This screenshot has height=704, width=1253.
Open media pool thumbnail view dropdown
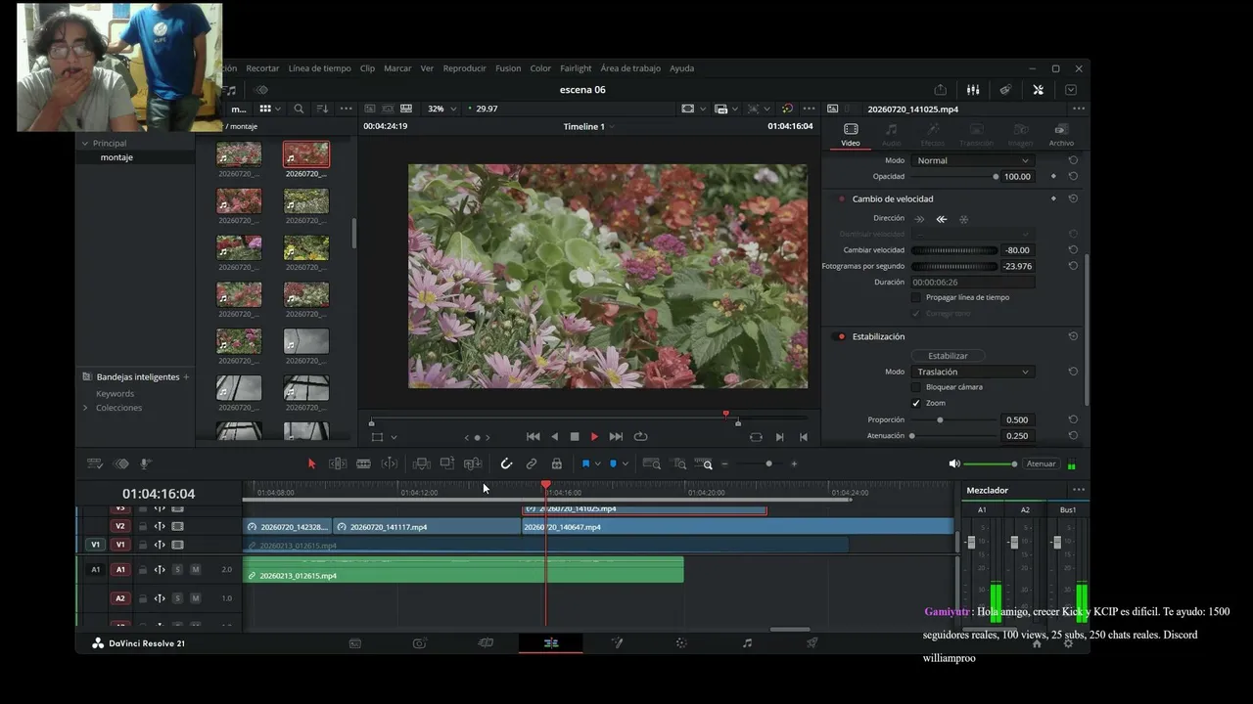(x=269, y=109)
